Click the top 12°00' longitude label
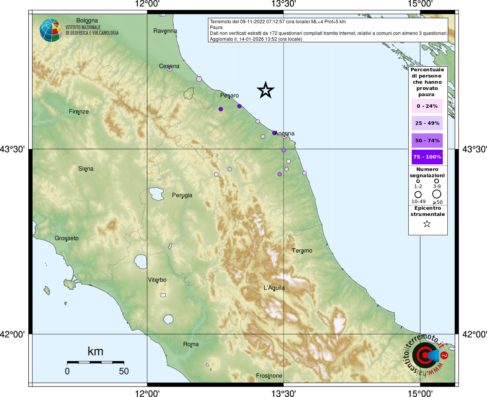 [147, 4]
